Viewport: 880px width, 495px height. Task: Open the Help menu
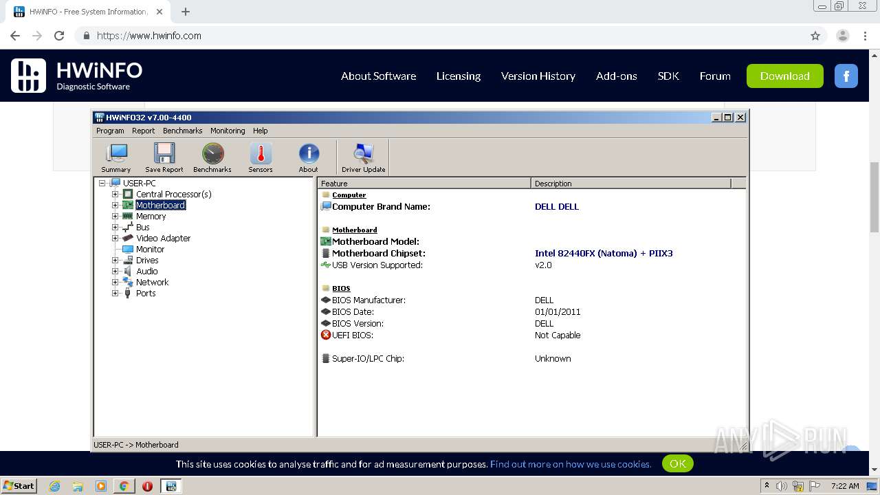(261, 131)
